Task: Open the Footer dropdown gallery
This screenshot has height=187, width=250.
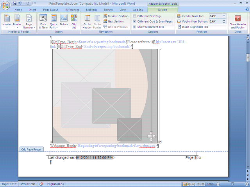Action: click(17, 21)
